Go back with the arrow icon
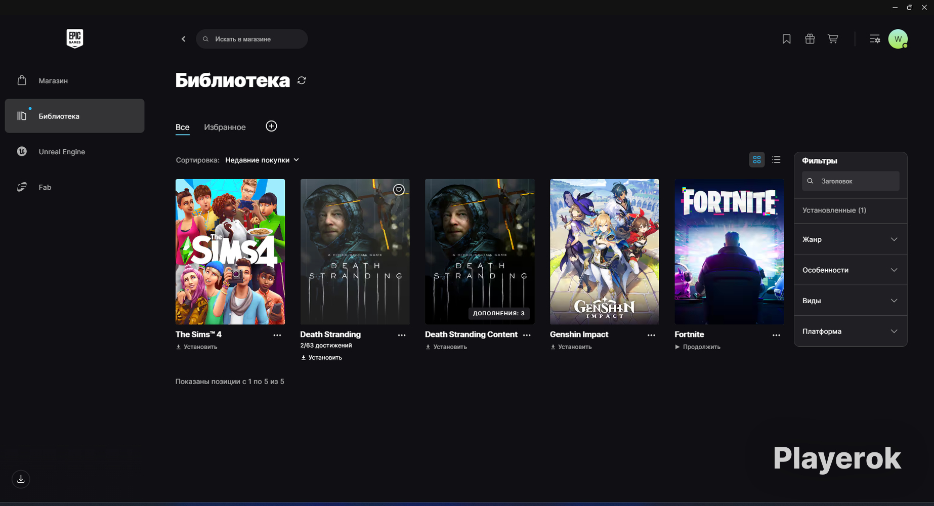The image size is (934, 506). [x=184, y=39]
